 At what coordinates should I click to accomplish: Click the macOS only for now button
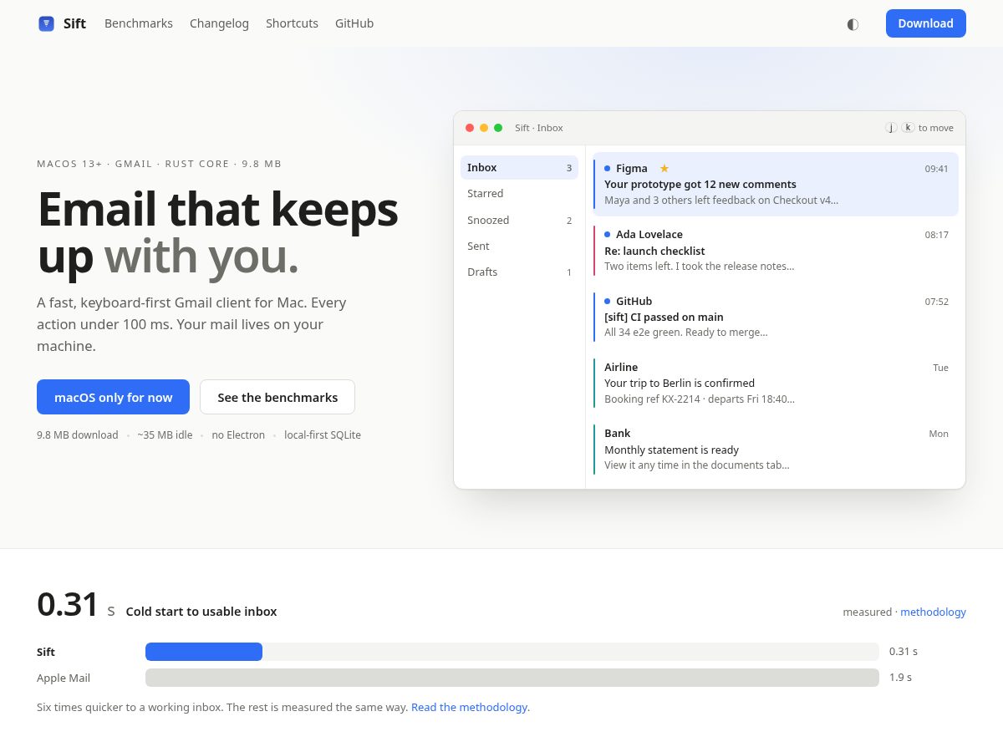coord(113,397)
